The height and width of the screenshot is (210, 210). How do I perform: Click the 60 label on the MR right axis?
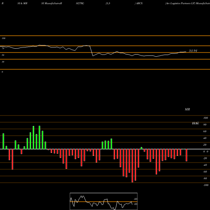click(x=205, y=131)
